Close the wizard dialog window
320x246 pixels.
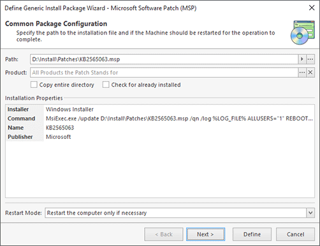click(312, 8)
